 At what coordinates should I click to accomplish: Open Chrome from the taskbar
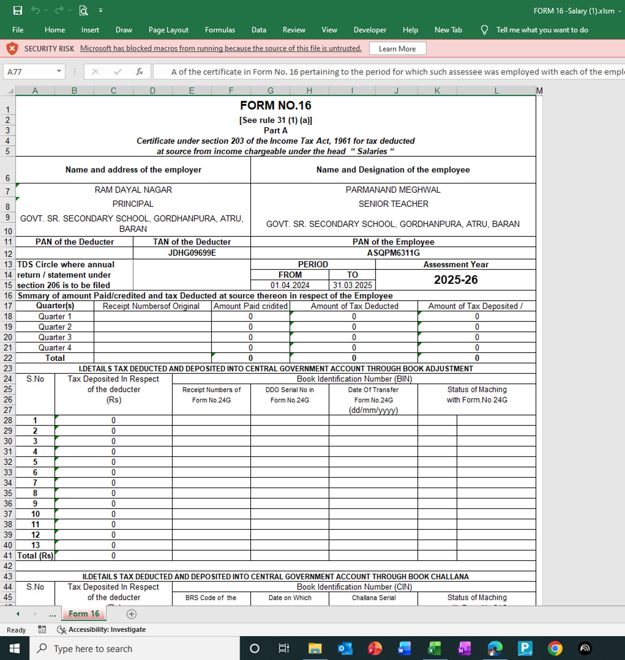[x=555, y=648]
